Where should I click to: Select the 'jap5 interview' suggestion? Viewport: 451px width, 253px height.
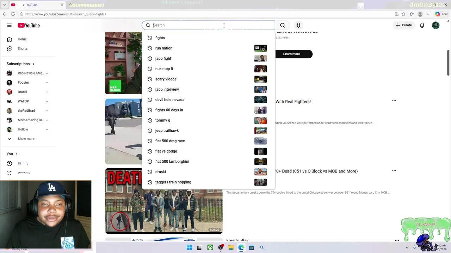208,89
